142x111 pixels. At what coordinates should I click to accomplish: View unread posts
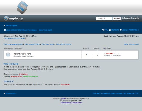coord(32,44)
